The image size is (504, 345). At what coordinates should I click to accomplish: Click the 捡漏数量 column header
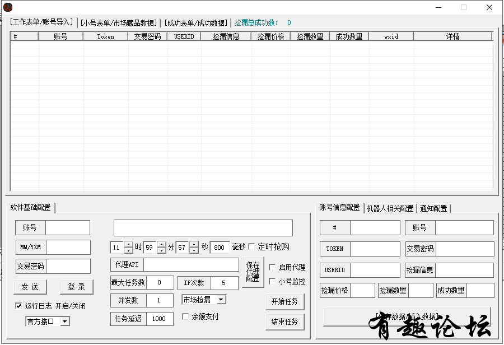(310, 36)
